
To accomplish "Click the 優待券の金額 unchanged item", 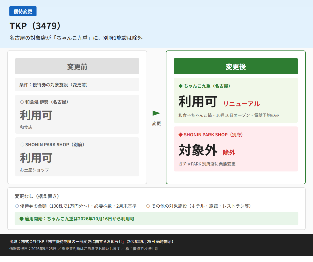I will (x=76, y=206).
